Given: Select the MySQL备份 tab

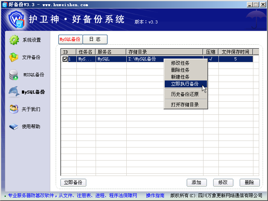Looking at the screenshot, I should pos(70,39).
